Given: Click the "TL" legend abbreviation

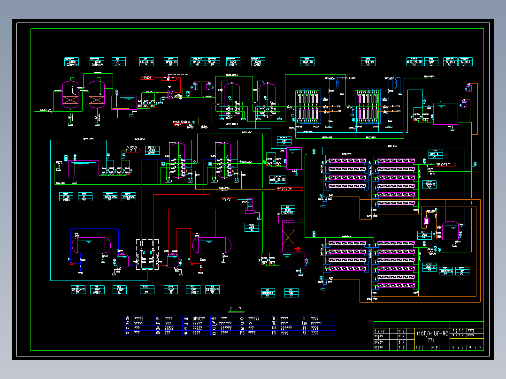Looking at the screenshot, I should tap(274, 323).
